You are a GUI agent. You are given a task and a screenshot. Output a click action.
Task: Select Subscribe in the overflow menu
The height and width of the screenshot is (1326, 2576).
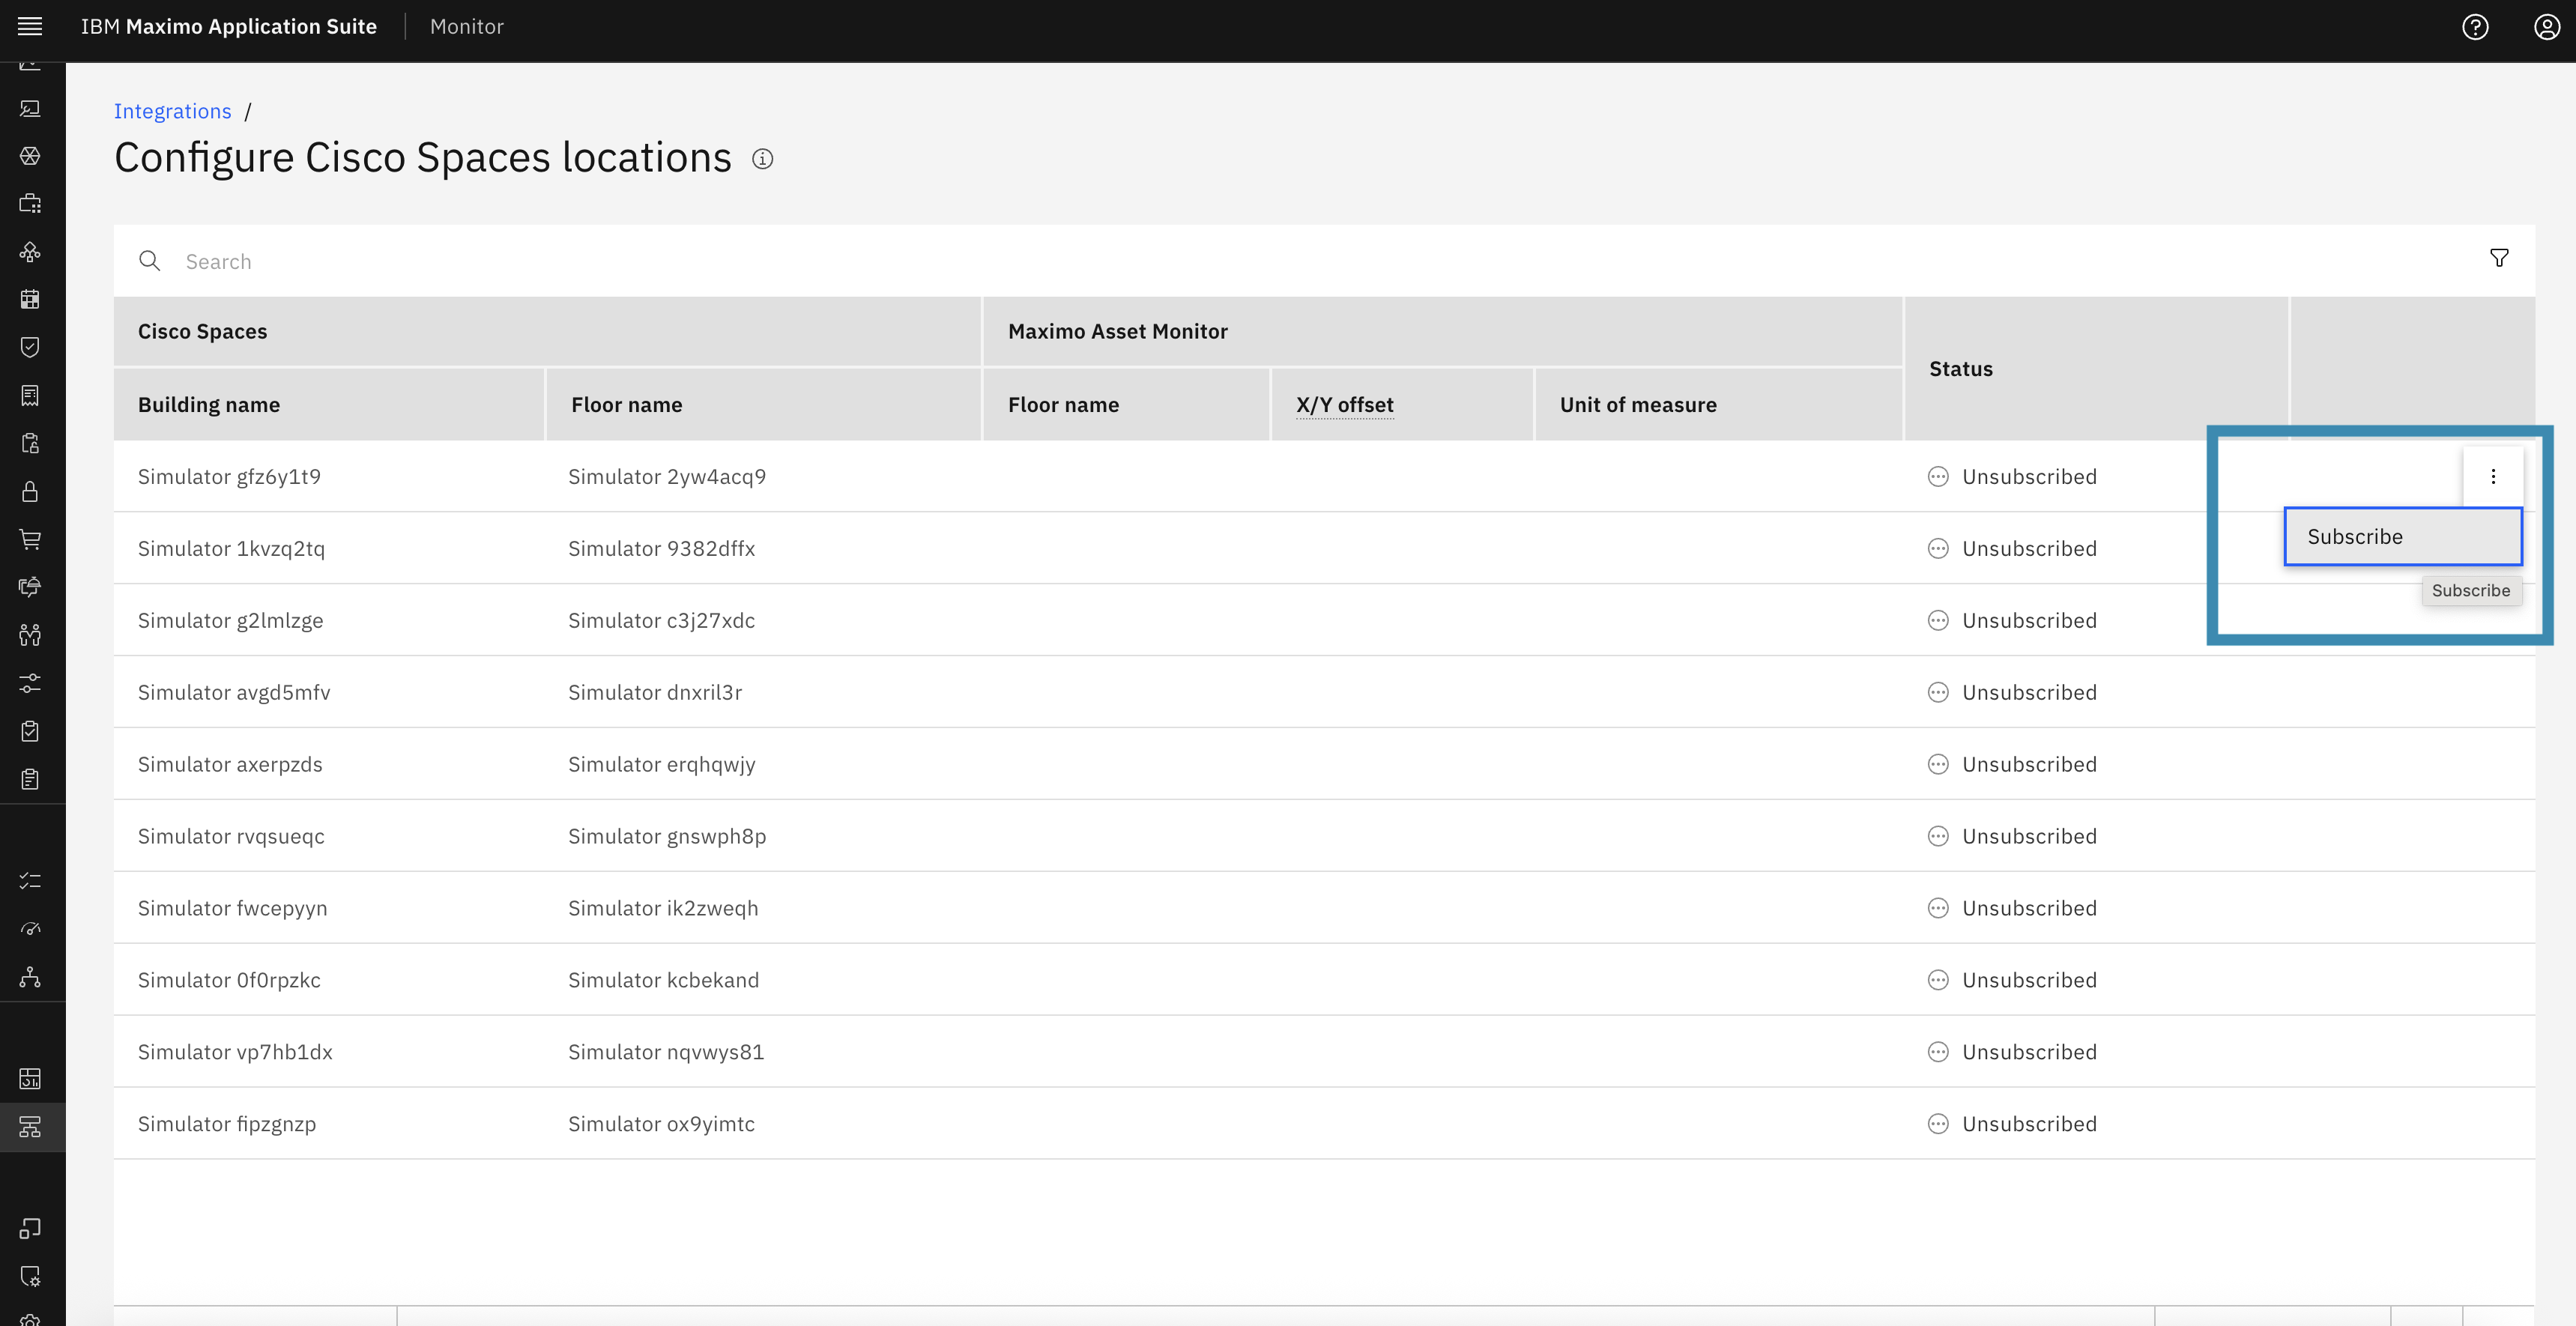2403,537
